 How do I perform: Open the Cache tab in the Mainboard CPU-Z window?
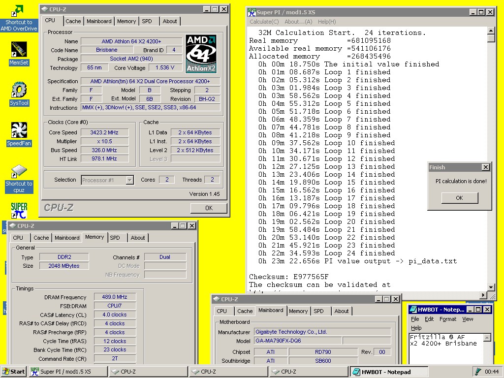point(245,311)
